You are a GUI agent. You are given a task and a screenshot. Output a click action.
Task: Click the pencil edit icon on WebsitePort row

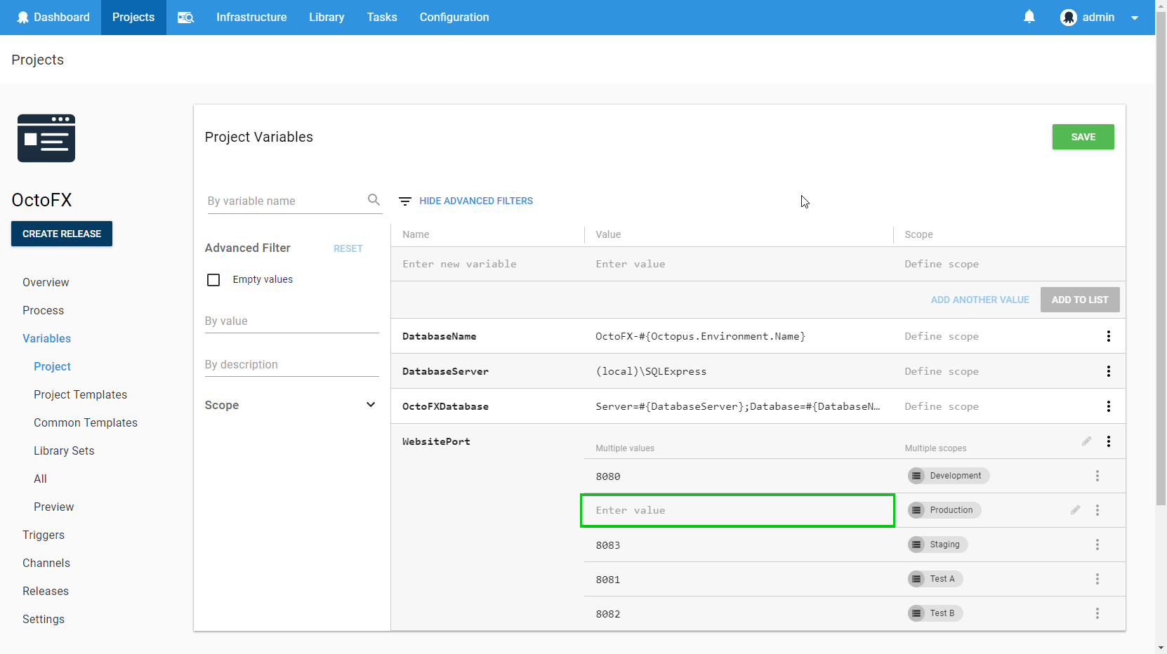coord(1086,441)
